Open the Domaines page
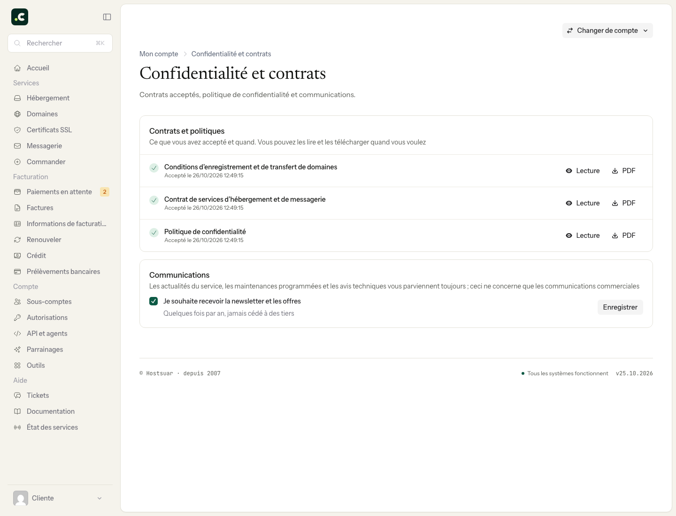The image size is (676, 516). [x=60, y=114]
